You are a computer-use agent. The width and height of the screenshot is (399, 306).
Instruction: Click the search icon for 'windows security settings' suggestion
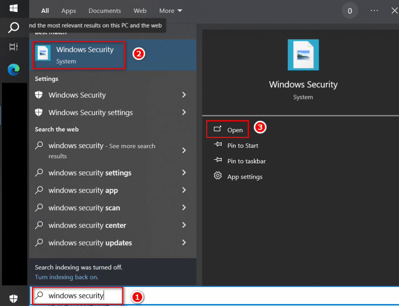[x=39, y=172]
